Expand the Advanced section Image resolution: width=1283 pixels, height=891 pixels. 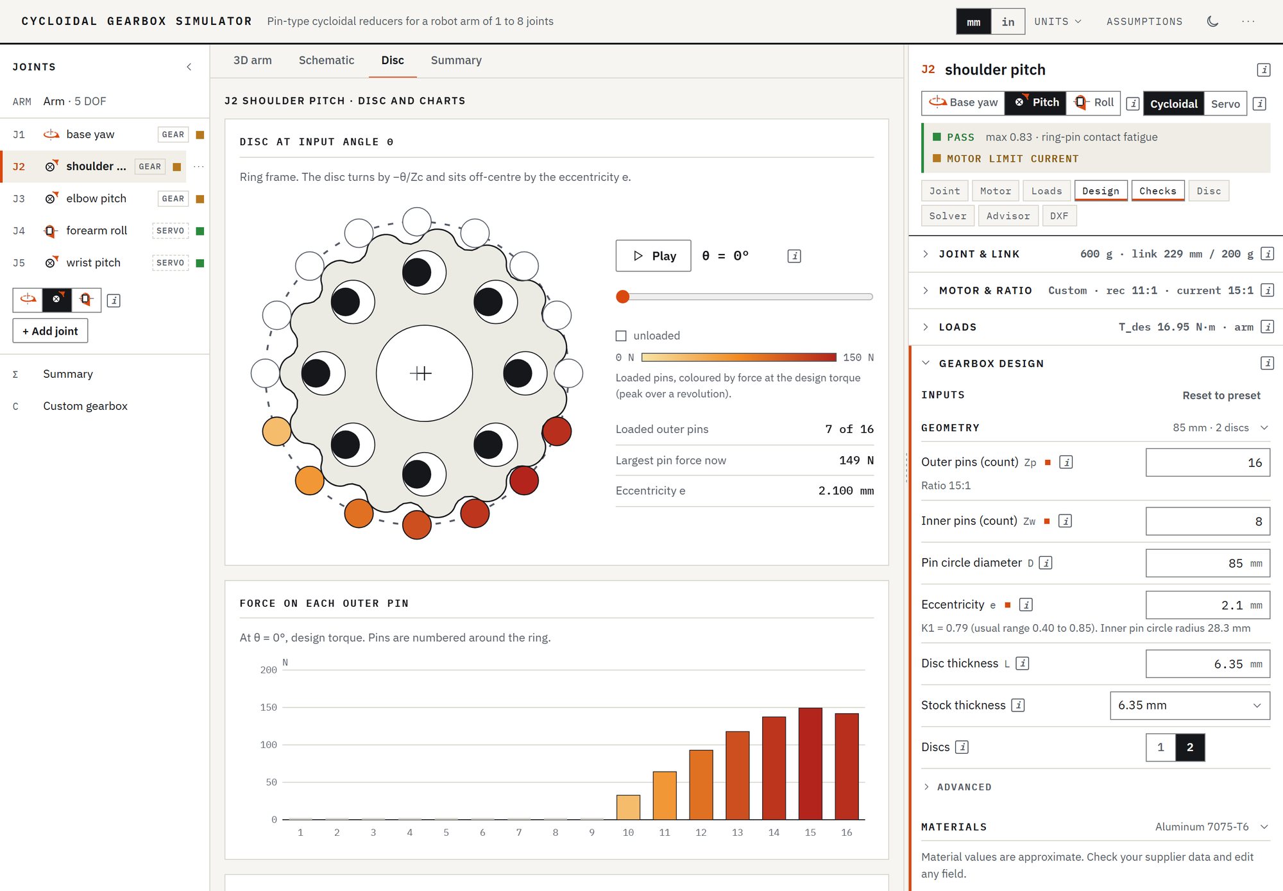coord(958,787)
